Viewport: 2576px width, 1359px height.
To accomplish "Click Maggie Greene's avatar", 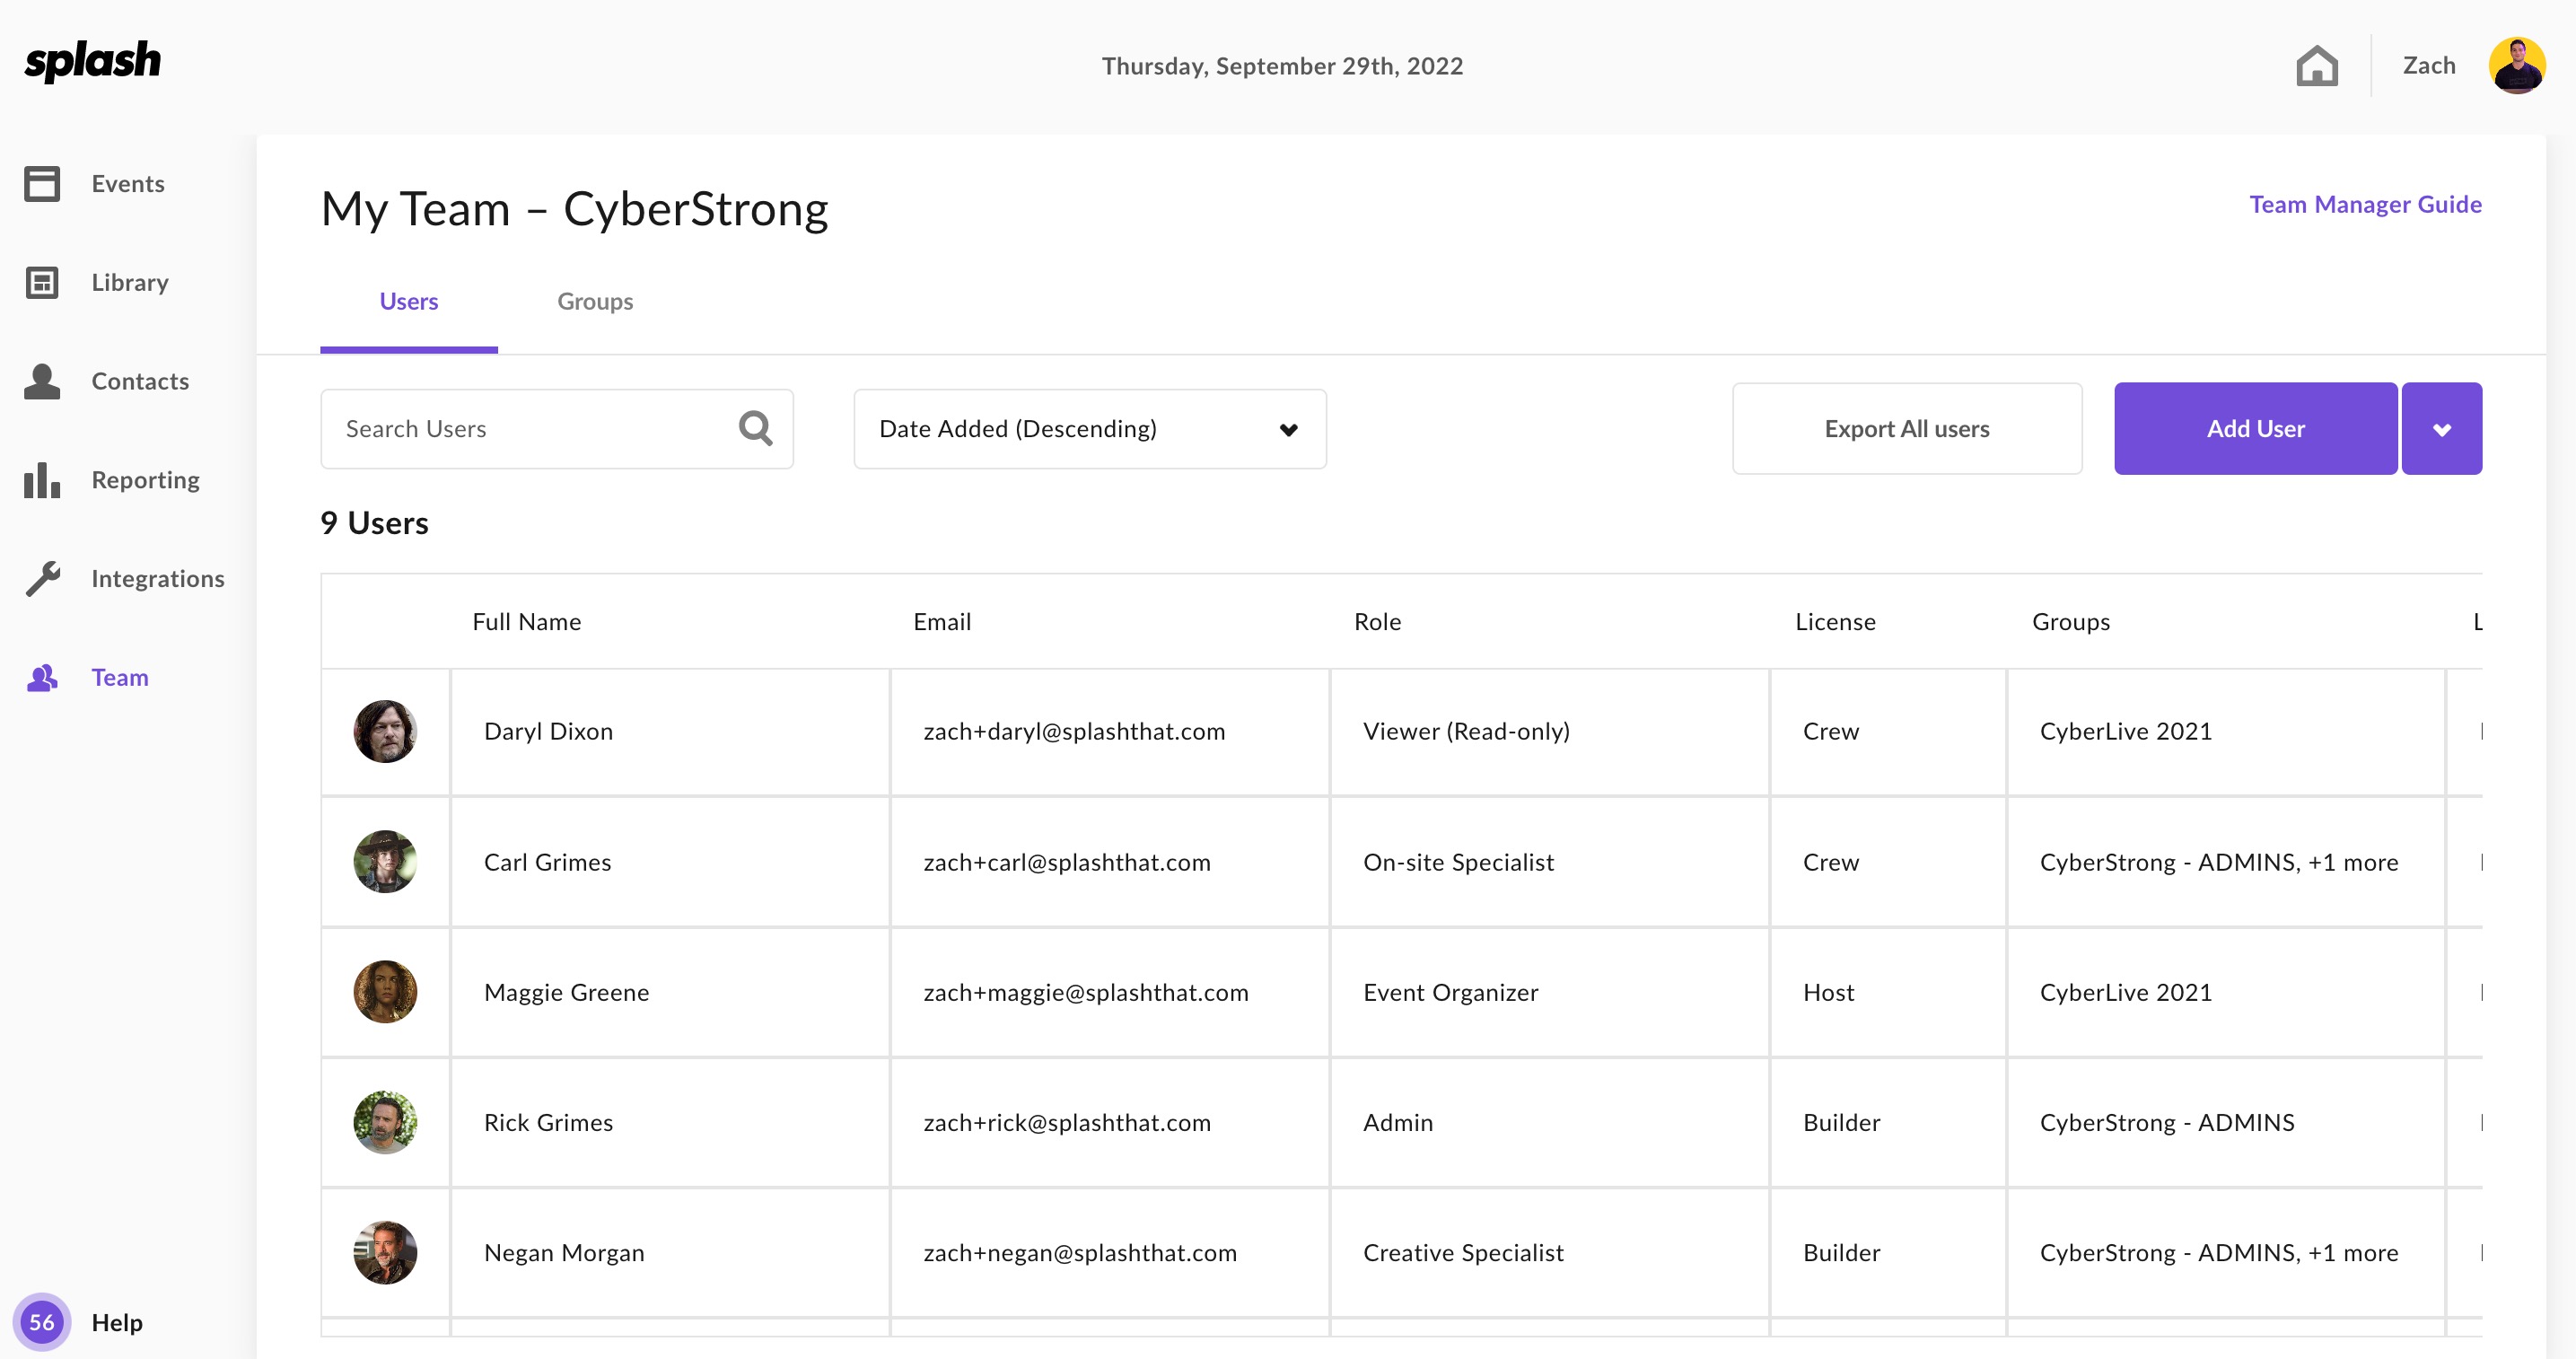I will pyautogui.click(x=385, y=992).
